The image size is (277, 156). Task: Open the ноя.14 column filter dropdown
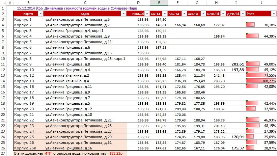(223, 13)
